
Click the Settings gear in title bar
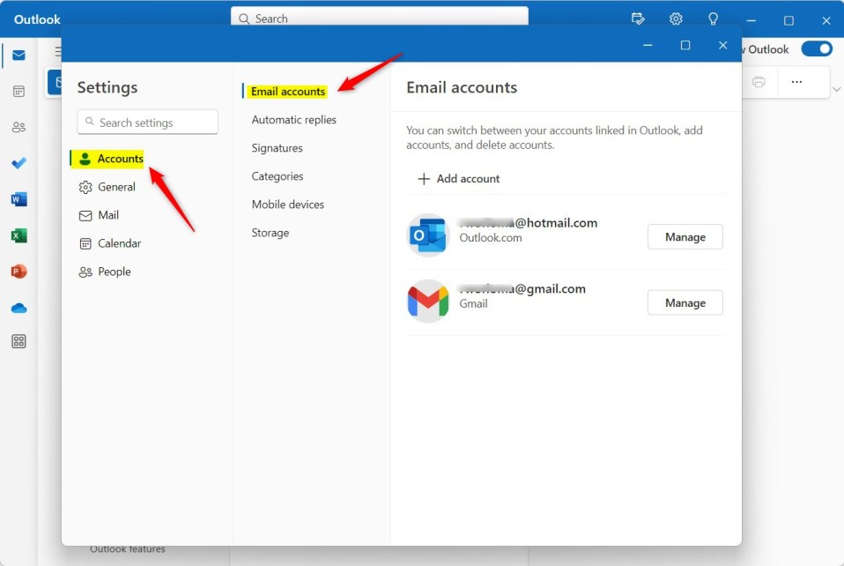pos(676,19)
